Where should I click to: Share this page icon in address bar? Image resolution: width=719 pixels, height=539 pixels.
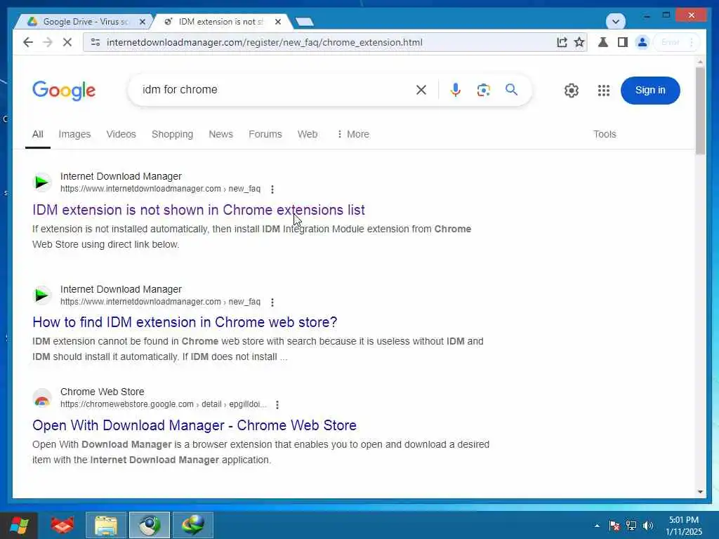[562, 42]
